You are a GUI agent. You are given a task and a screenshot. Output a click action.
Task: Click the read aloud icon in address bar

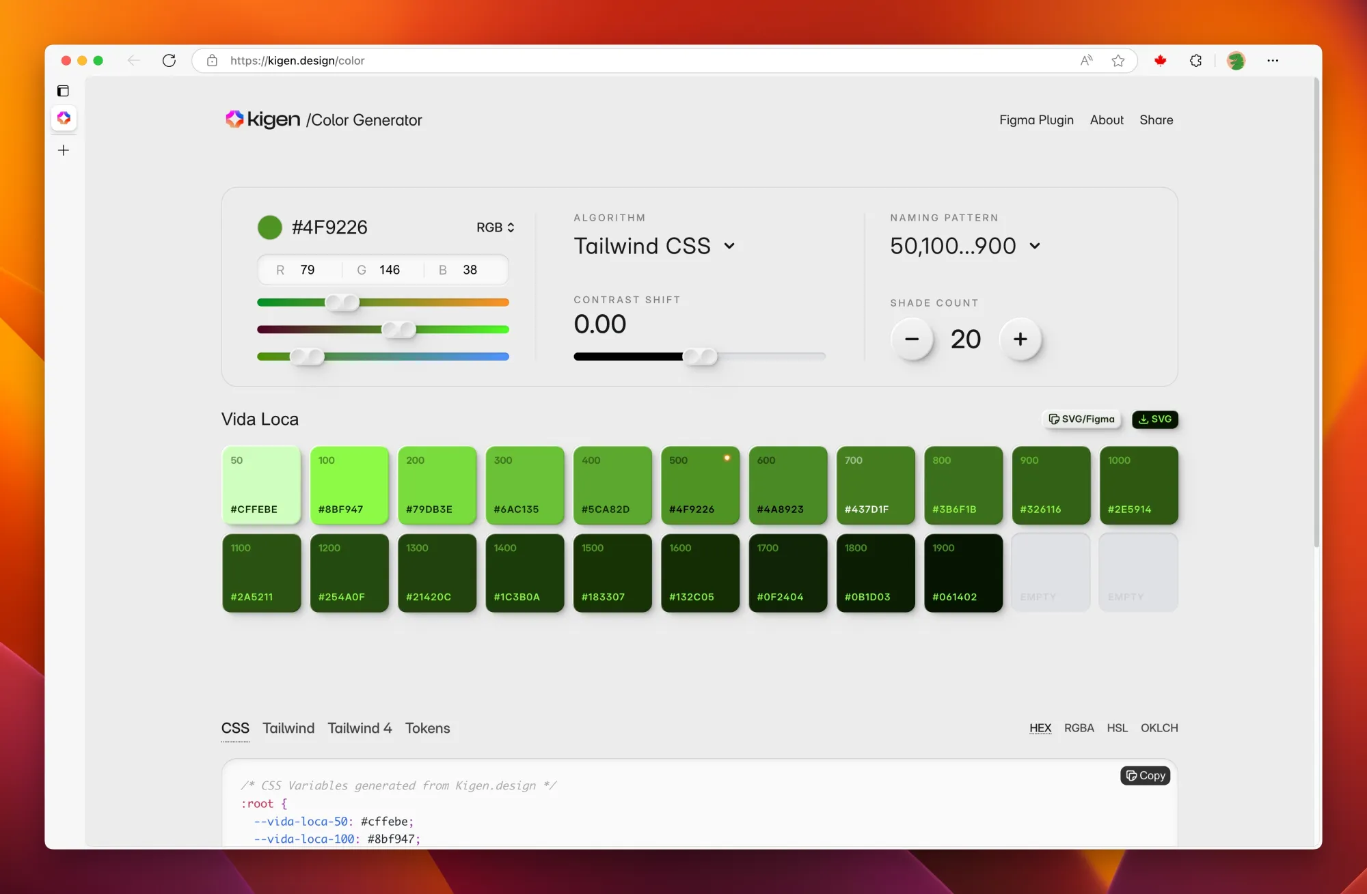point(1086,60)
